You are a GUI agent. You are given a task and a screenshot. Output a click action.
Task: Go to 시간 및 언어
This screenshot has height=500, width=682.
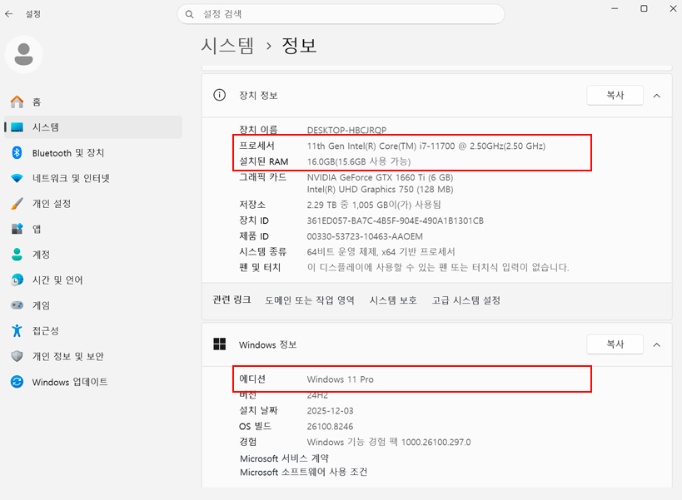[92, 280]
